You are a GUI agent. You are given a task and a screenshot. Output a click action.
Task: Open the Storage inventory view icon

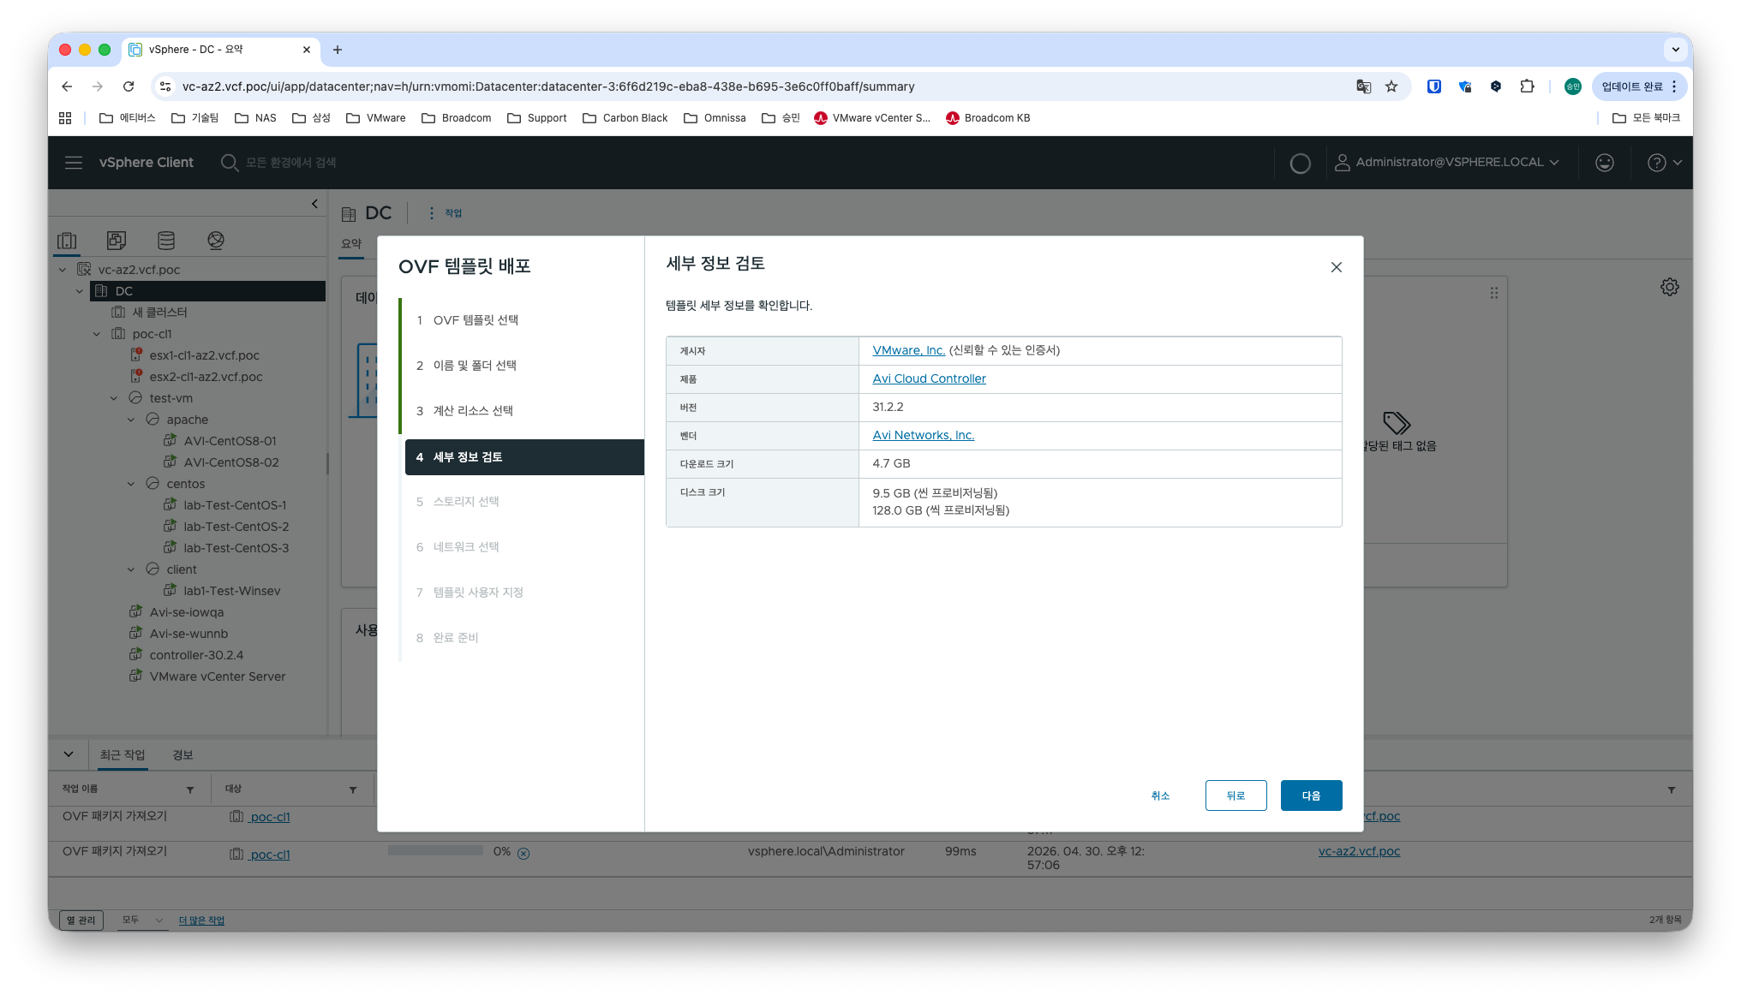point(166,241)
